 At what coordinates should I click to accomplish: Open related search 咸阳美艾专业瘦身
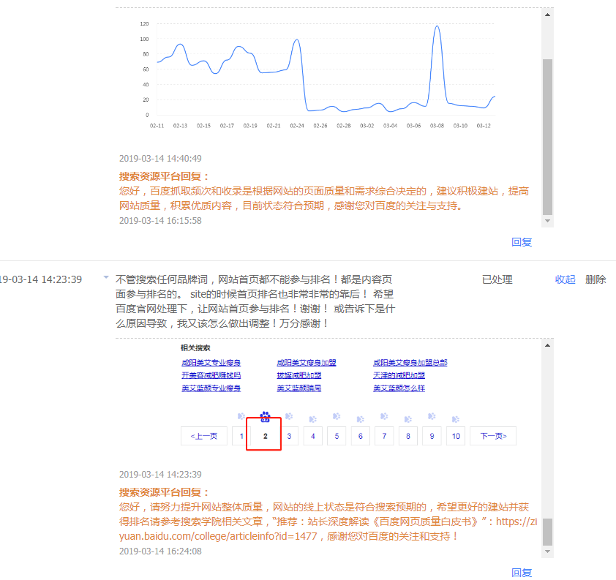pyautogui.click(x=211, y=363)
